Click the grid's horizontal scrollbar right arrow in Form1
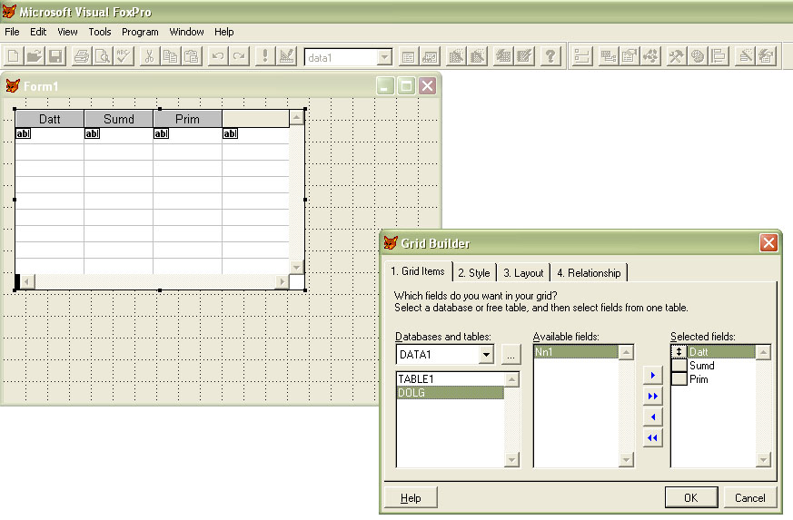 coord(283,281)
